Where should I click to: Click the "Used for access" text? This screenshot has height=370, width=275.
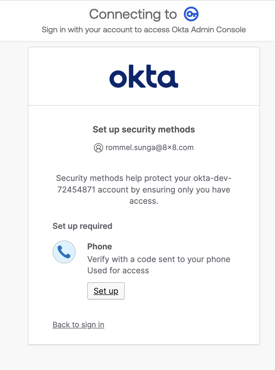118,270
